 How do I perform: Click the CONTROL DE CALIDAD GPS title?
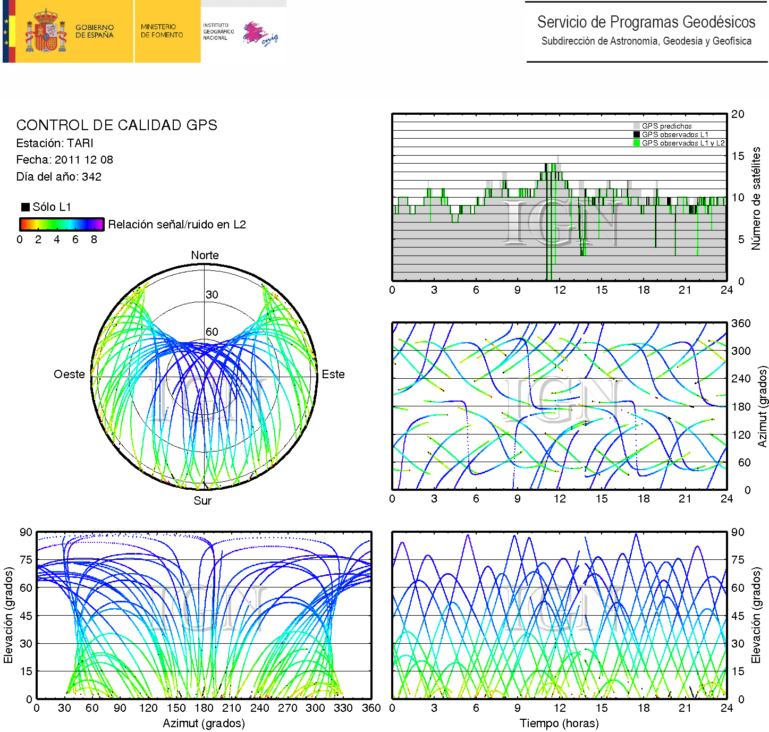(116, 125)
